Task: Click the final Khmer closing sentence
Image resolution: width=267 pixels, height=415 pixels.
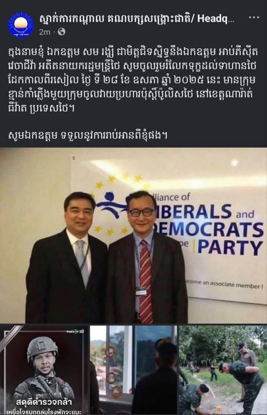Action: (88, 136)
